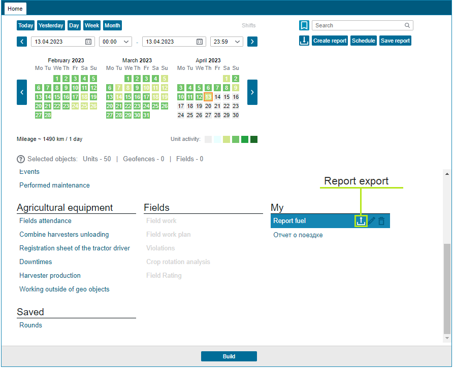Click the Build button

pos(229,356)
